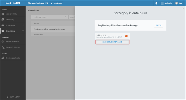Open Historia płatności in sidebar
This screenshot has height=100, width=186.
pos(13,42)
